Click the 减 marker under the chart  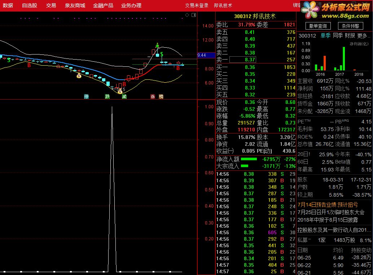[124, 96]
